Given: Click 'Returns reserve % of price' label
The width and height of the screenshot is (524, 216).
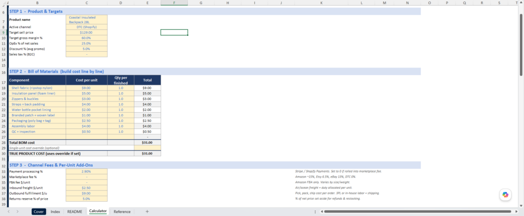Looking at the screenshot, I should click(29, 198).
